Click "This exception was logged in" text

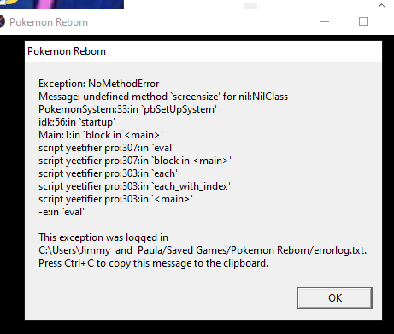pos(103,237)
